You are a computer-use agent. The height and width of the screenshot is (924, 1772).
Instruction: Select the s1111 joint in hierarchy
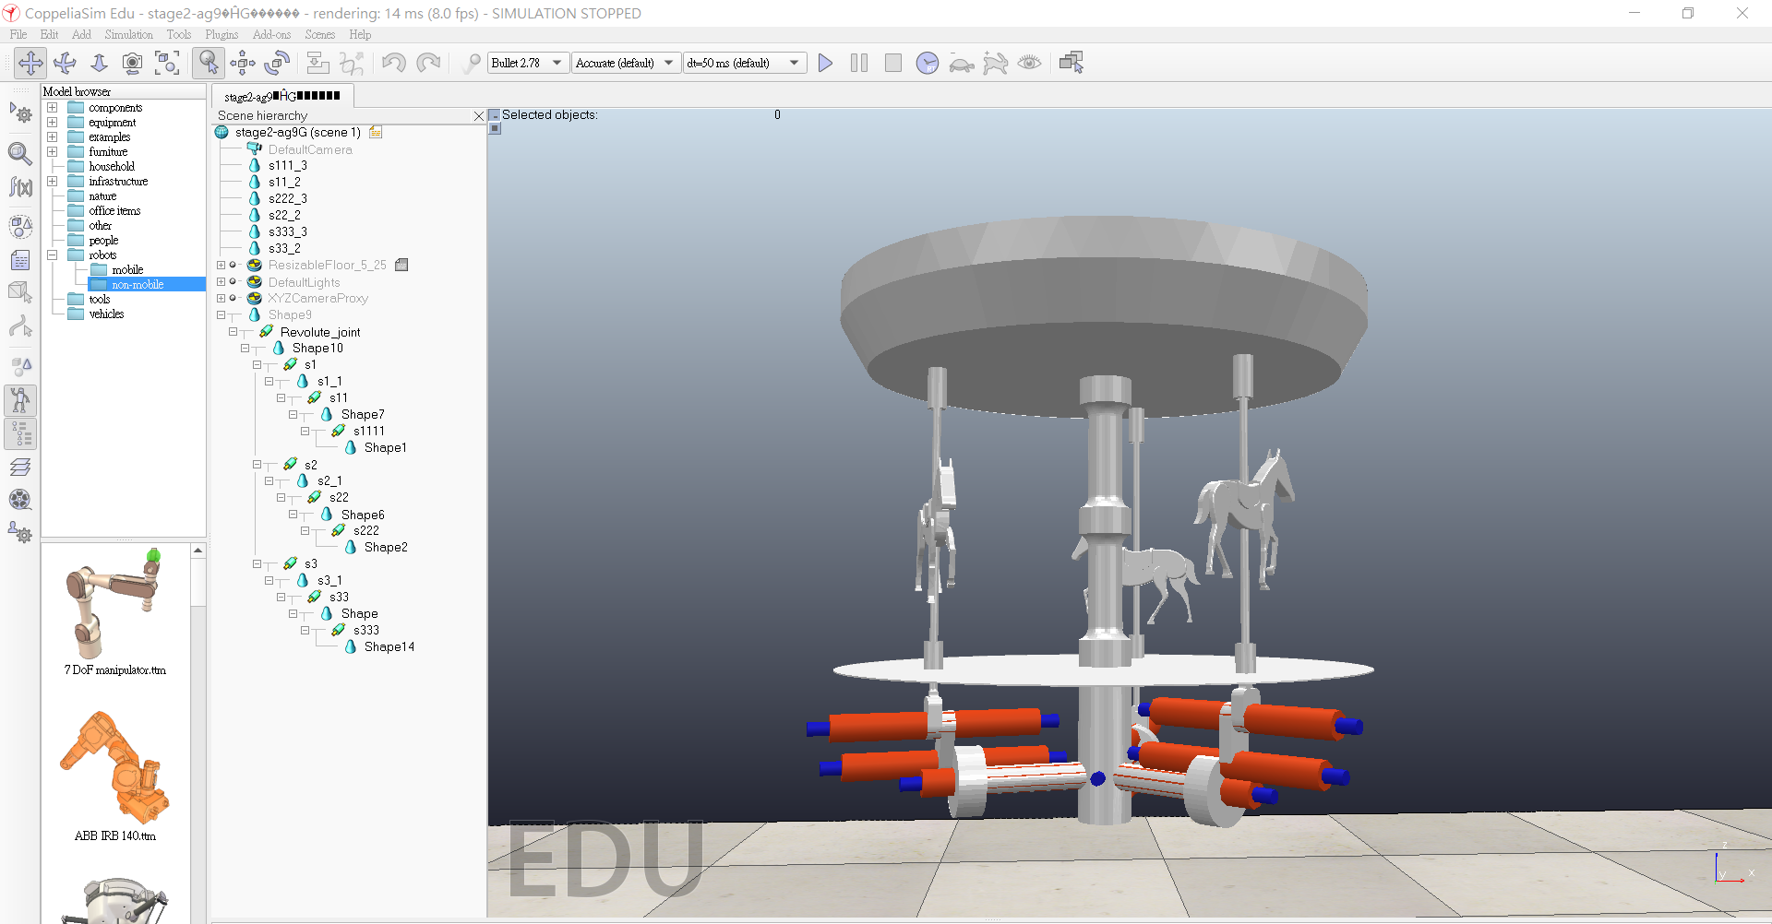click(368, 431)
